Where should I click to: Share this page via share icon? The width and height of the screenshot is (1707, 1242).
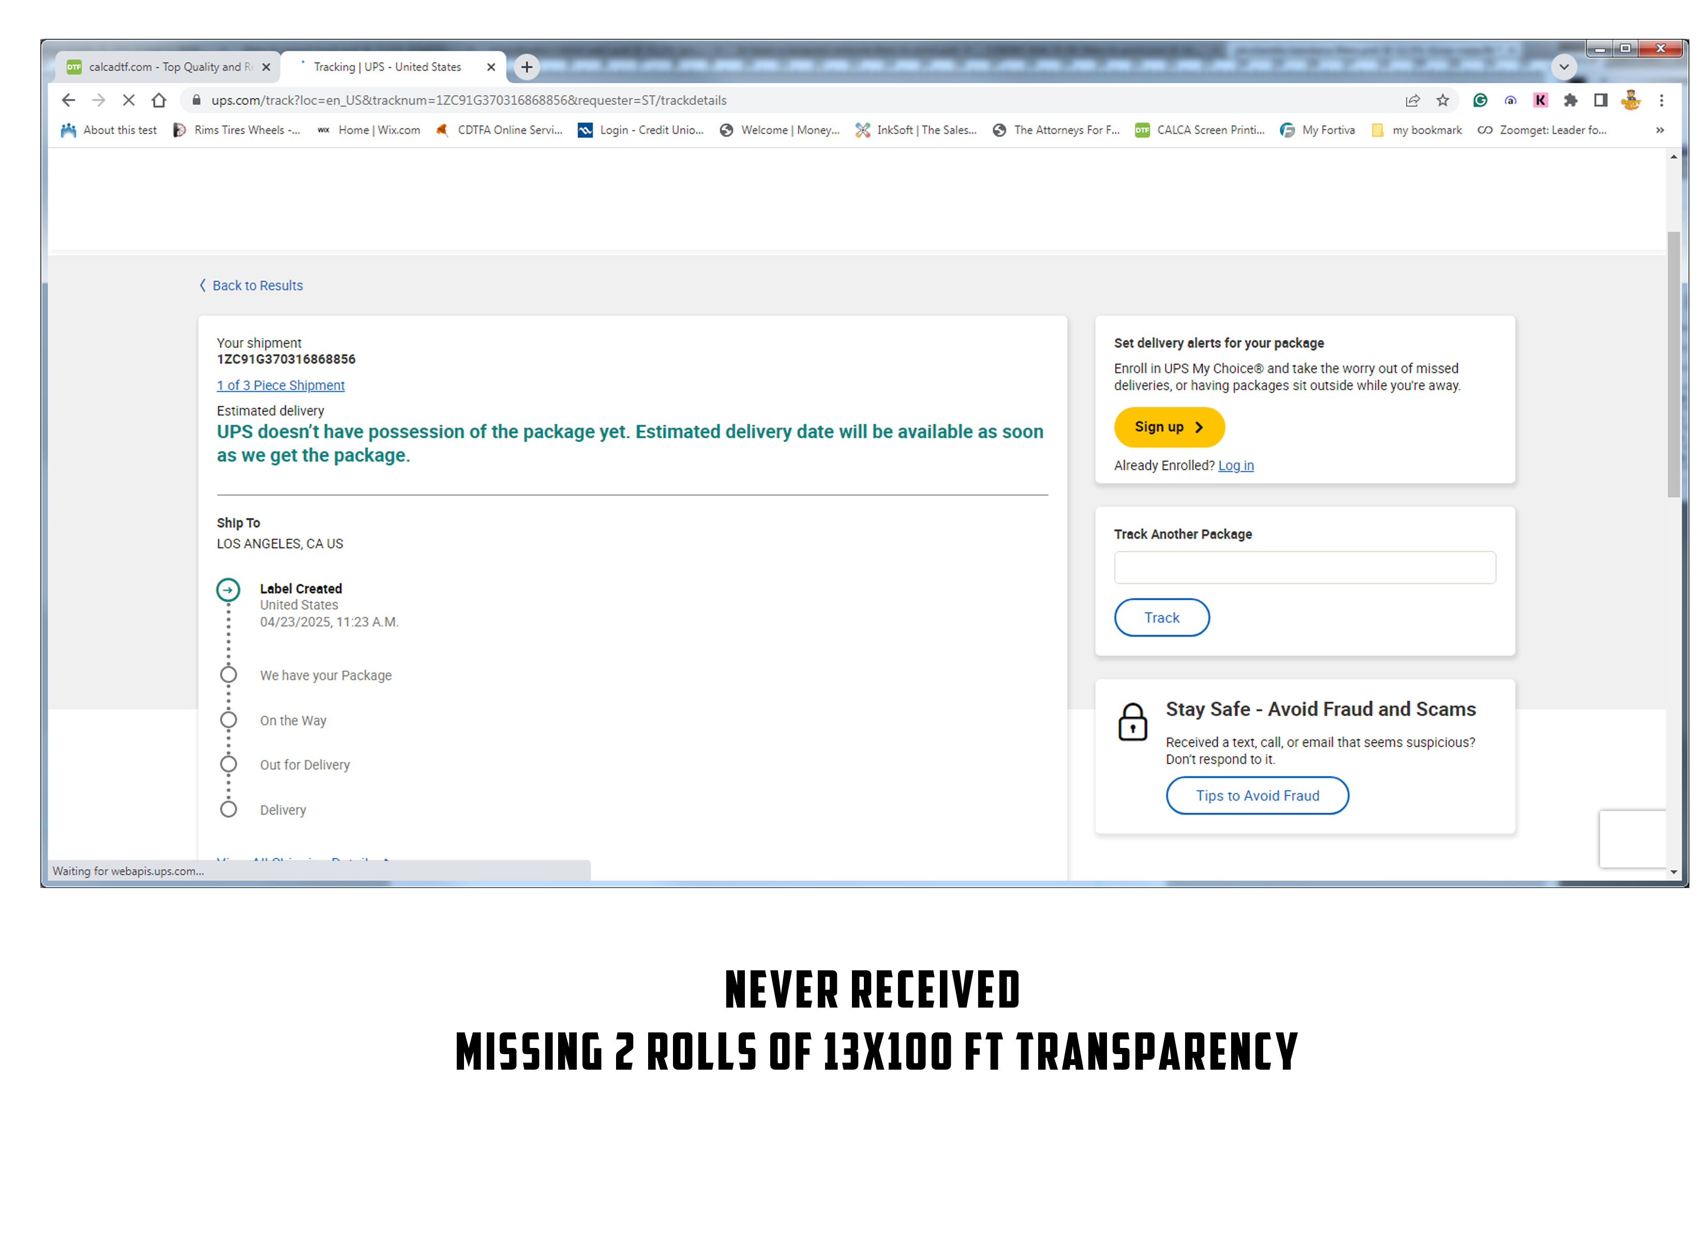[x=1412, y=100]
